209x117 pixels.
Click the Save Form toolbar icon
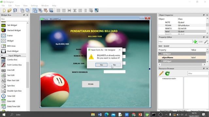(15, 10)
